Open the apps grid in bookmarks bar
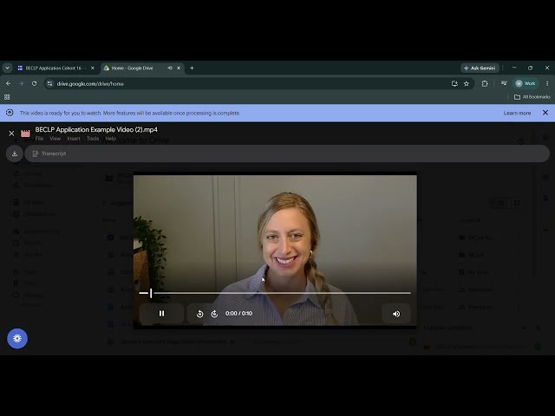Viewport: 555px width, 416px height. [x=7, y=97]
